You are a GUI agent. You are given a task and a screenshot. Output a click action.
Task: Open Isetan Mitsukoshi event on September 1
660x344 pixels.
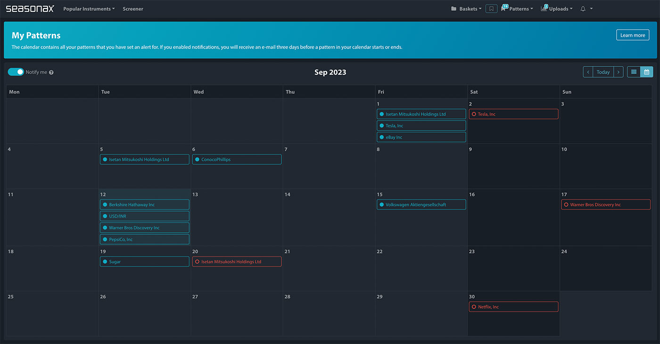pos(421,114)
